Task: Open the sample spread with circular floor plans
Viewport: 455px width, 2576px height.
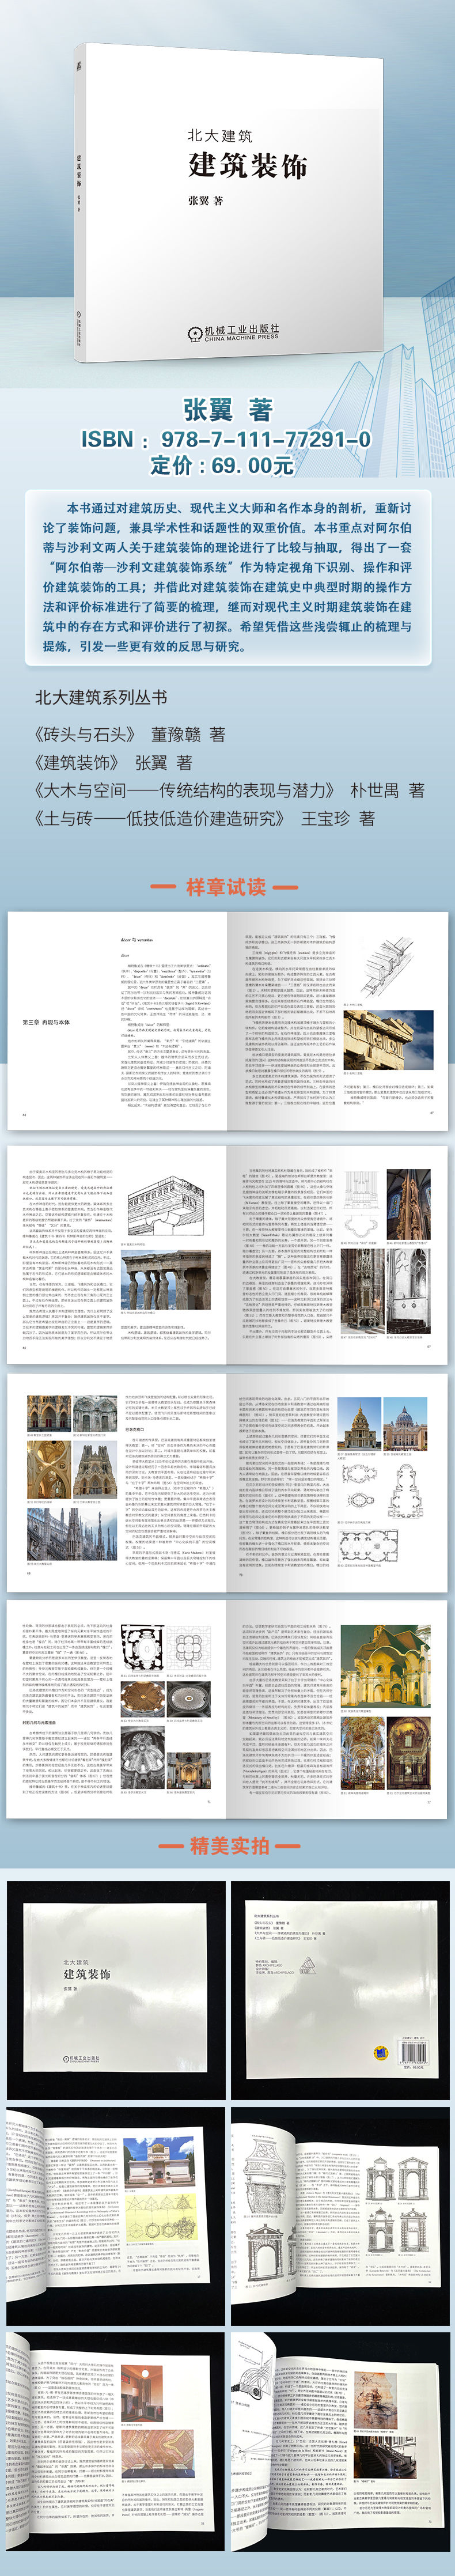Action: click(x=227, y=1709)
